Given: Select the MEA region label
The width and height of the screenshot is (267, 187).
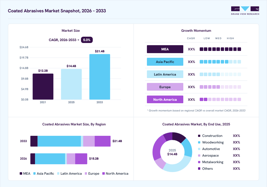Looking at the screenshot, I should tap(165, 49).
